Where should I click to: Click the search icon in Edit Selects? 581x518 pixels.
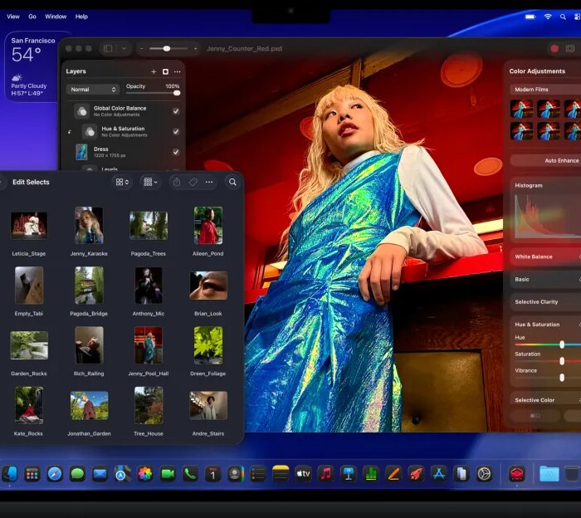[x=232, y=182]
